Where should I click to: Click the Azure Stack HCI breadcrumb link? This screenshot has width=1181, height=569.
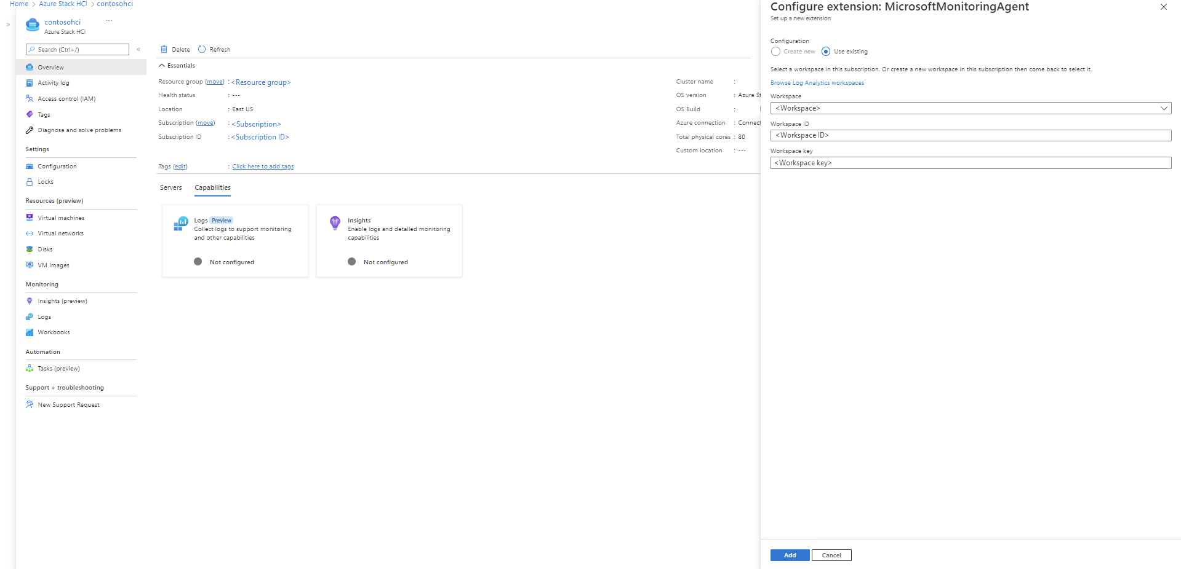(x=63, y=4)
